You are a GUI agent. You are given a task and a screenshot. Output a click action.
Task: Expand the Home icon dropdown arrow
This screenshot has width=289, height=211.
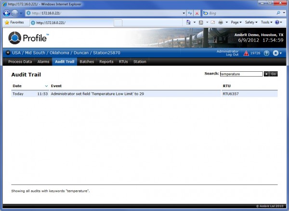pyautogui.click(x=195, y=22)
